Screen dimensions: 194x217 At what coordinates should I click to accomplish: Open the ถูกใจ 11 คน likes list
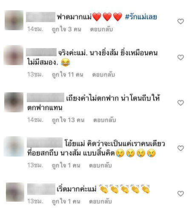click(x=68, y=75)
